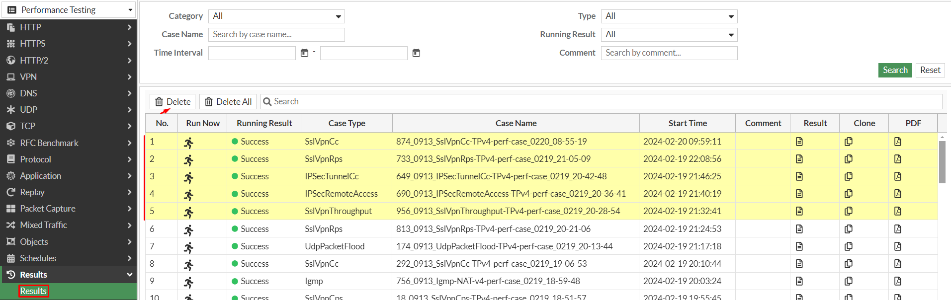Open start date calendar picker
Viewport: 951px width, 300px height.
coord(305,53)
